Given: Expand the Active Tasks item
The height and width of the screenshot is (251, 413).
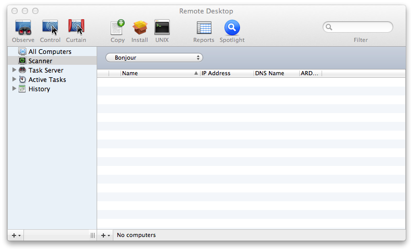Looking at the screenshot, I should pyautogui.click(x=14, y=79).
